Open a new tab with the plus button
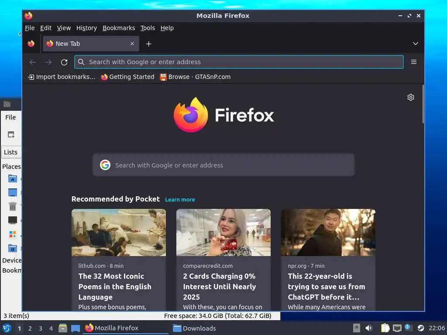 point(148,44)
